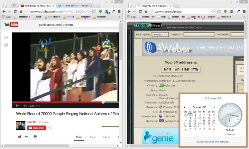Show more bookmarks in TraceMyIP window

coord(244,17)
